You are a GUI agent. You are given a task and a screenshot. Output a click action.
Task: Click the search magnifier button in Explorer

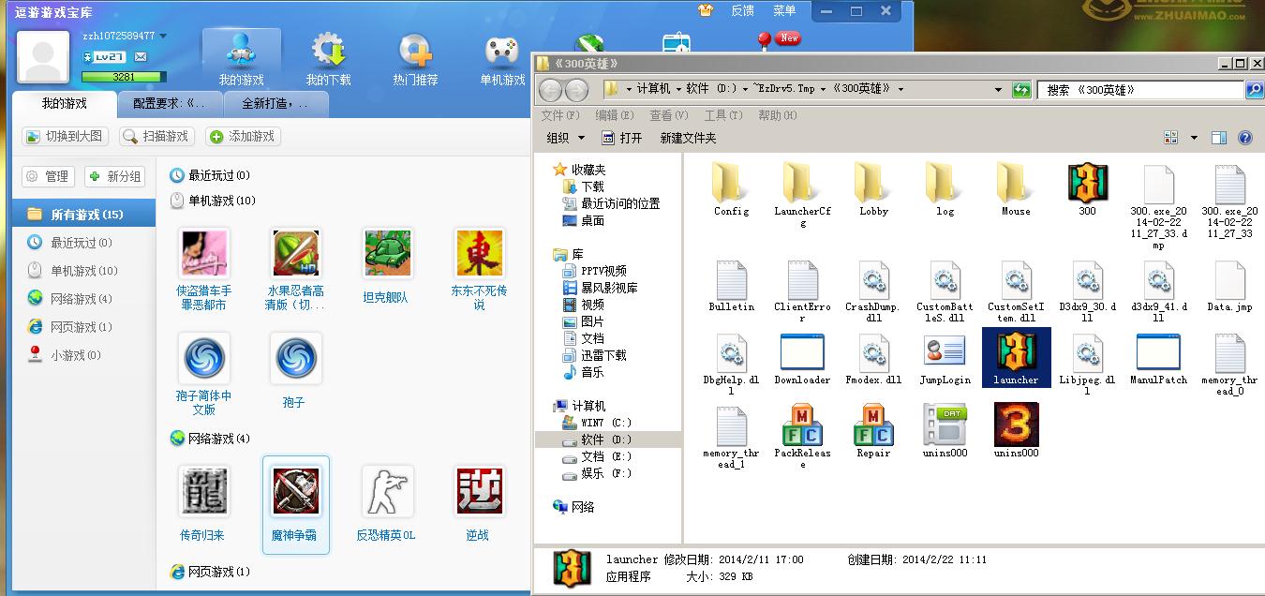tap(1254, 90)
